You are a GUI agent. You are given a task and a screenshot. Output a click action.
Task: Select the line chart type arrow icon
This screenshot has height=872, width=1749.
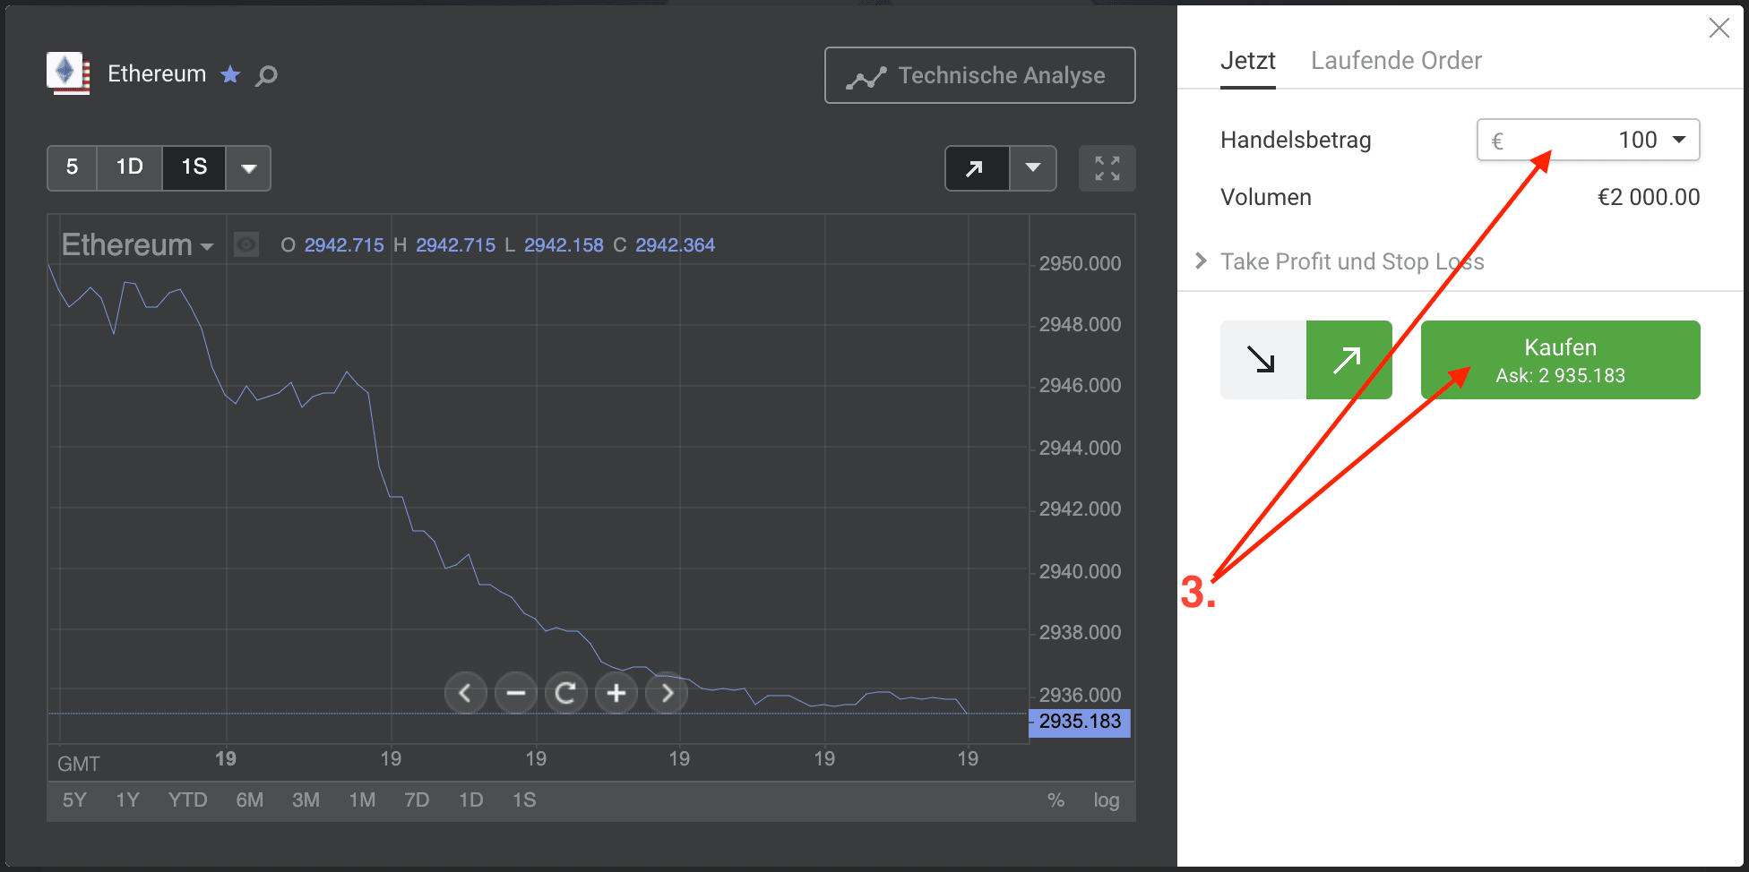coord(976,167)
